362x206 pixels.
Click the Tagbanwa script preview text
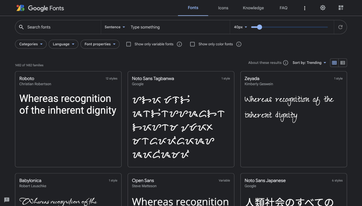click(x=178, y=127)
